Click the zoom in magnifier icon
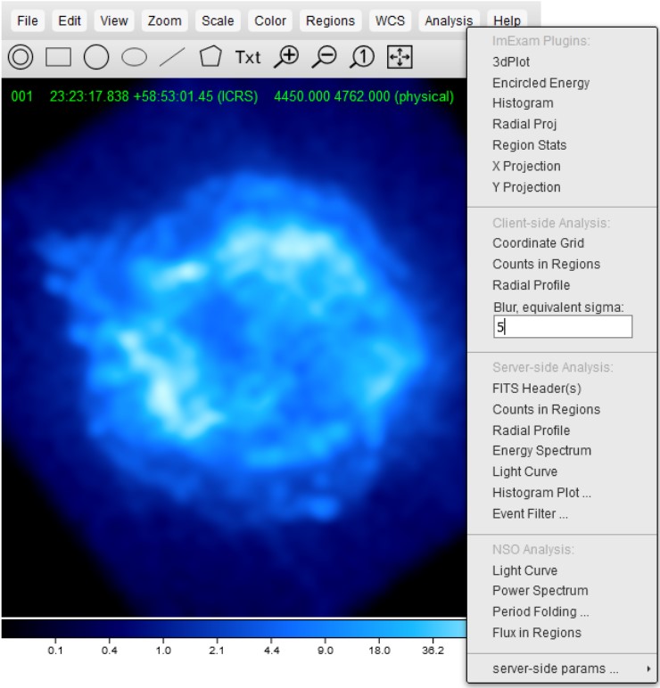 click(286, 57)
